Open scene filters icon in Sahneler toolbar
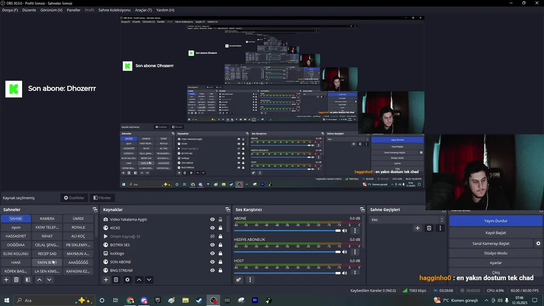Viewport: 544px width, 306px height. tap(28, 280)
